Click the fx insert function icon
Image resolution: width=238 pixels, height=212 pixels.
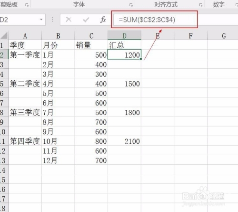pos(103,20)
